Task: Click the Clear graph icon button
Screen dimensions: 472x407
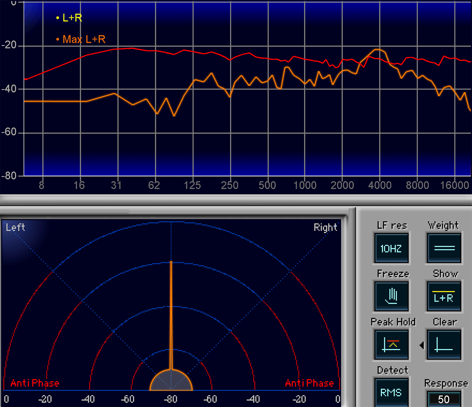Action: (x=444, y=345)
